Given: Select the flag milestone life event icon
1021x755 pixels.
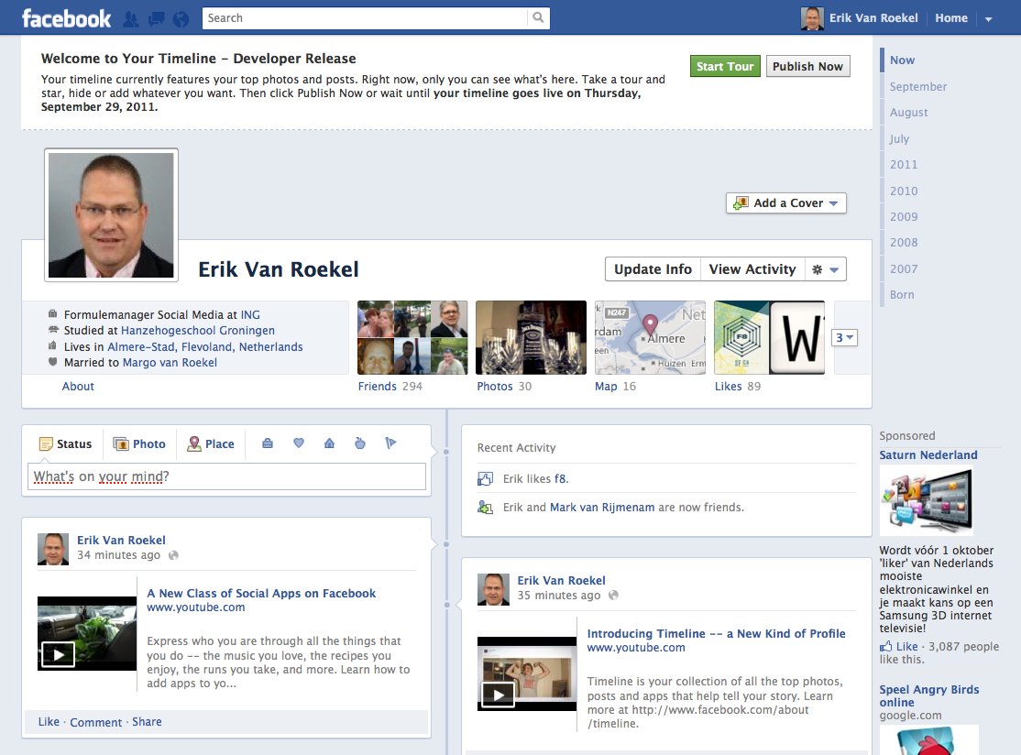Looking at the screenshot, I should coord(390,443).
